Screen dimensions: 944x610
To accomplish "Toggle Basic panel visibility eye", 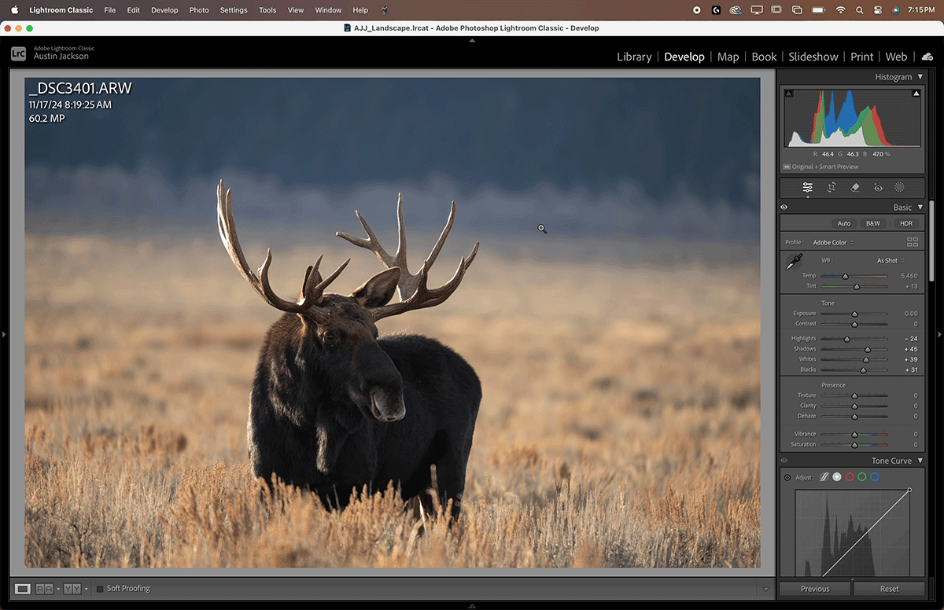I will click(x=784, y=208).
